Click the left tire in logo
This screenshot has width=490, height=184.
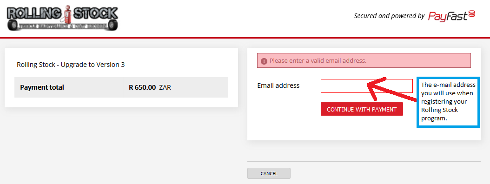[13, 25]
